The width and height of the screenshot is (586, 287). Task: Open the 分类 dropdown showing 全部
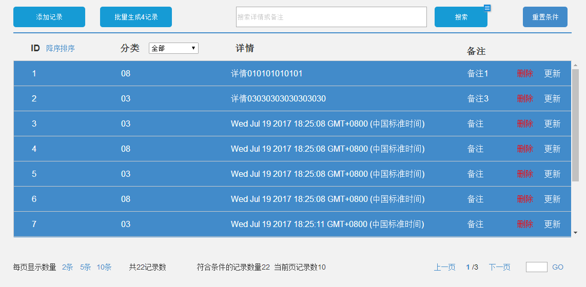click(x=173, y=48)
